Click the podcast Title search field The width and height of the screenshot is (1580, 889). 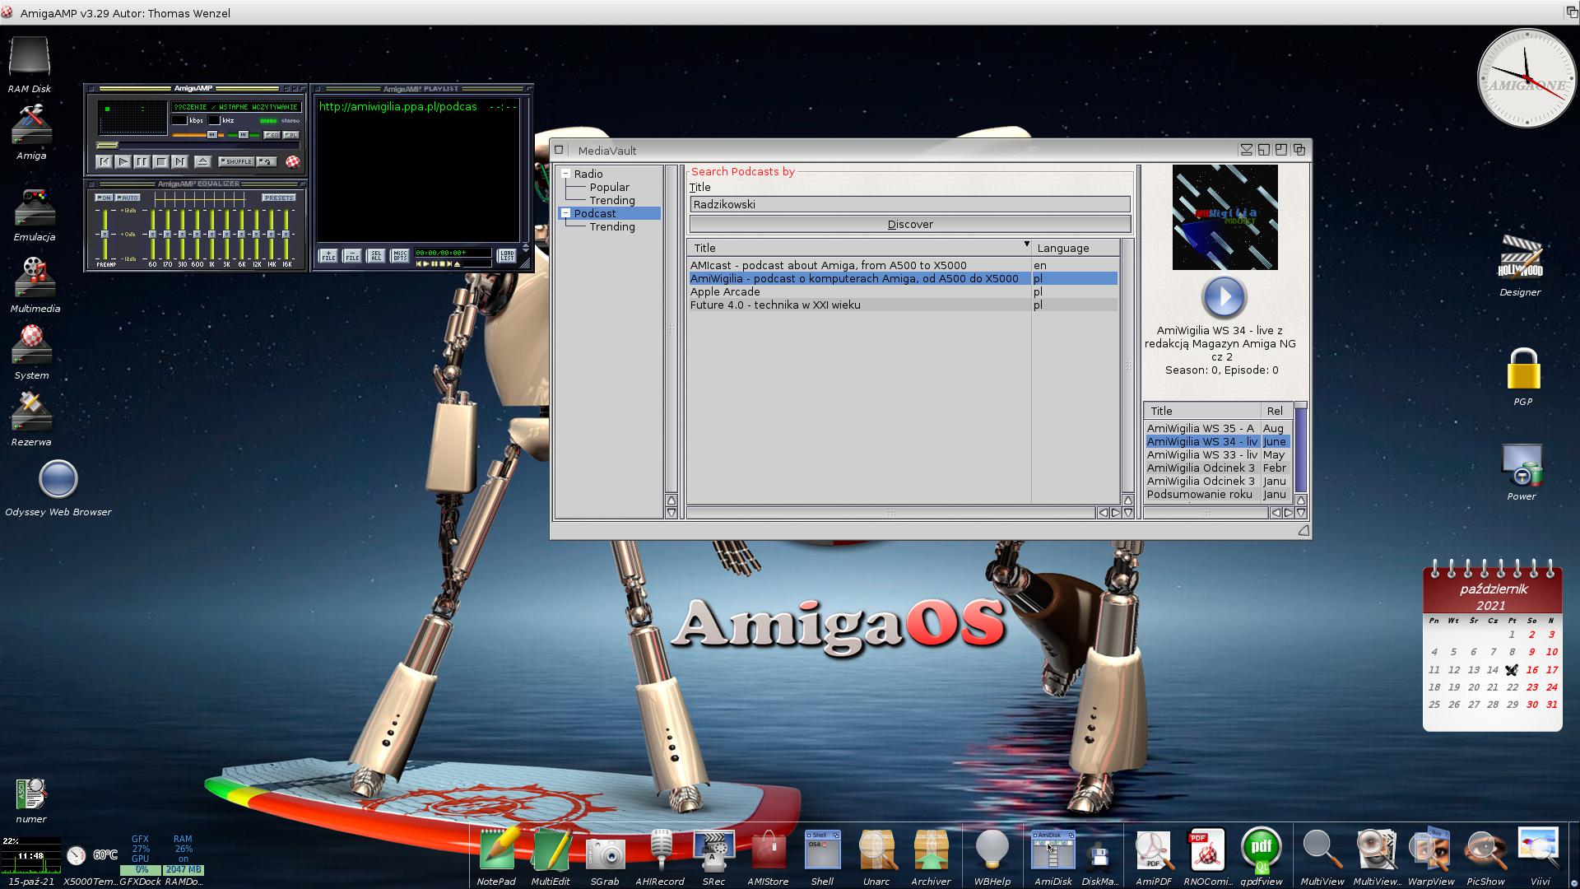pos(910,204)
